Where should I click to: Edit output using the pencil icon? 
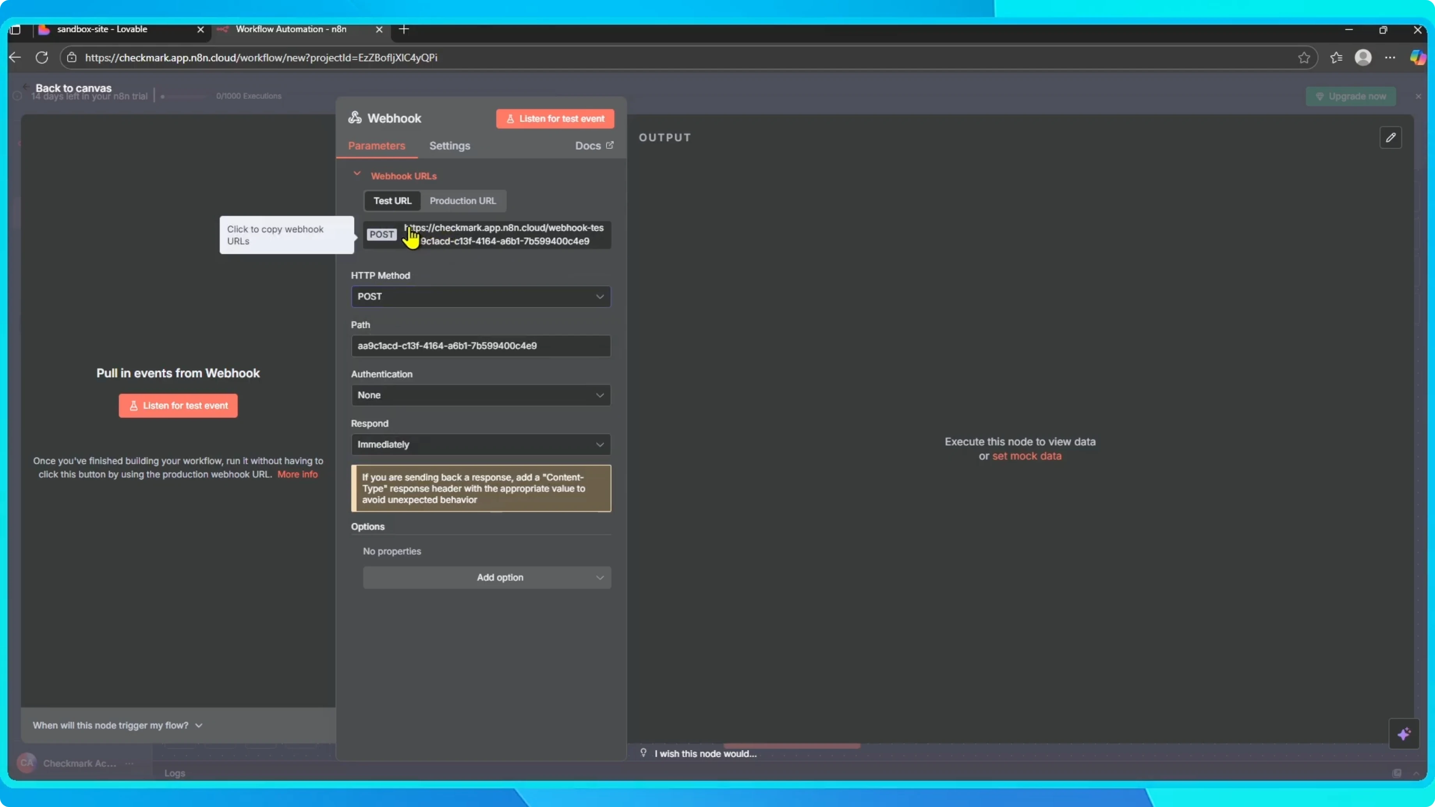1391,138
